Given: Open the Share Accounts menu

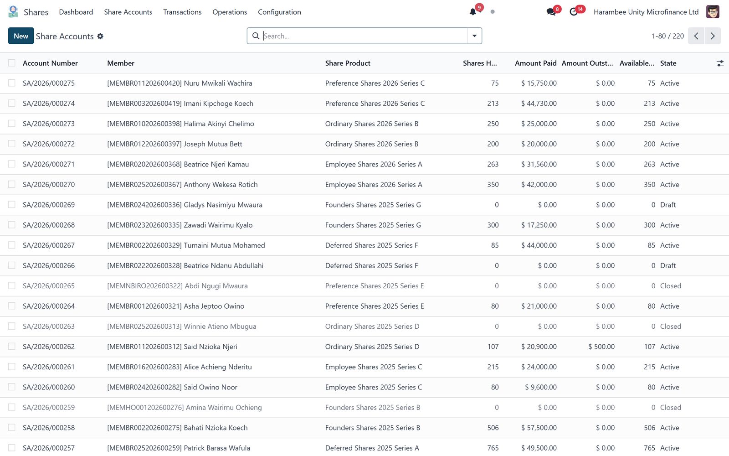Looking at the screenshot, I should pyautogui.click(x=128, y=12).
